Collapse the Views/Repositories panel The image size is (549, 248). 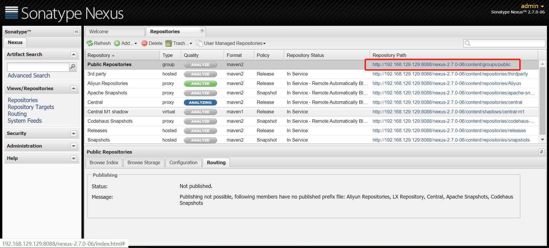click(73, 88)
